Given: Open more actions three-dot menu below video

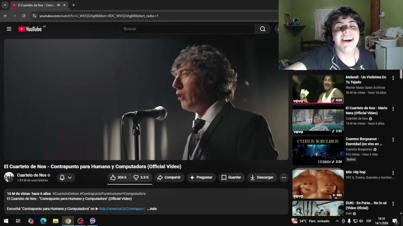Looking at the screenshot, I should 284,177.
